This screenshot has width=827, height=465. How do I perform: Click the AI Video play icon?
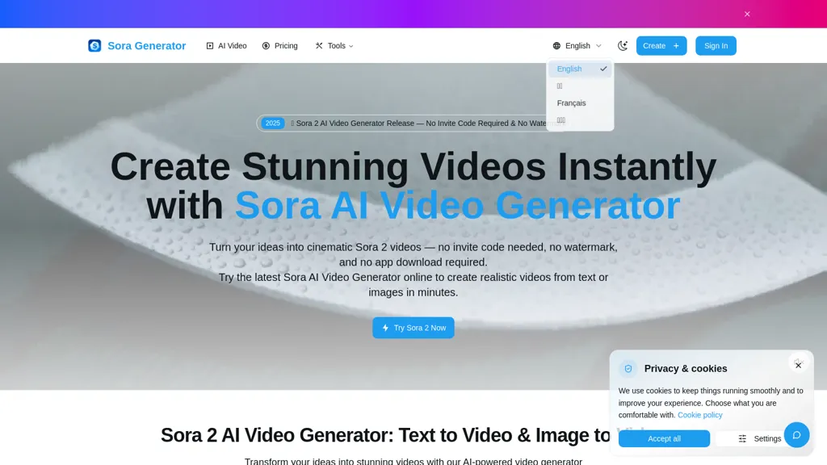(x=210, y=46)
